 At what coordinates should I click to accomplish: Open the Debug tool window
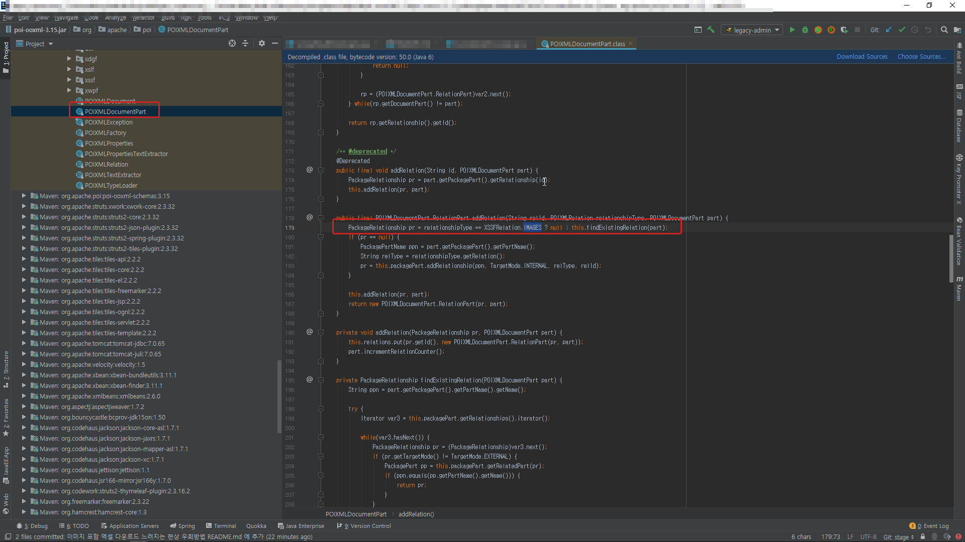point(32,526)
